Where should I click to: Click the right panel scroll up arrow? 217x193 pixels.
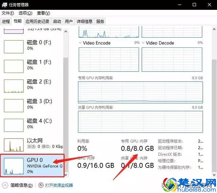pyautogui.click(x=214, y=29)
